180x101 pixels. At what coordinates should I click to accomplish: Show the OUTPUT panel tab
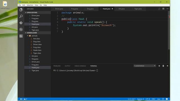tap(67, 66)
